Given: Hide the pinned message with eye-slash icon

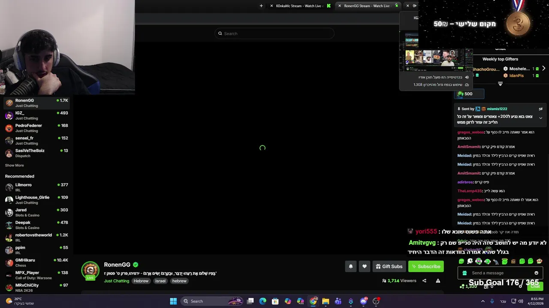Looking at the screenshot, I should (540, 109).
